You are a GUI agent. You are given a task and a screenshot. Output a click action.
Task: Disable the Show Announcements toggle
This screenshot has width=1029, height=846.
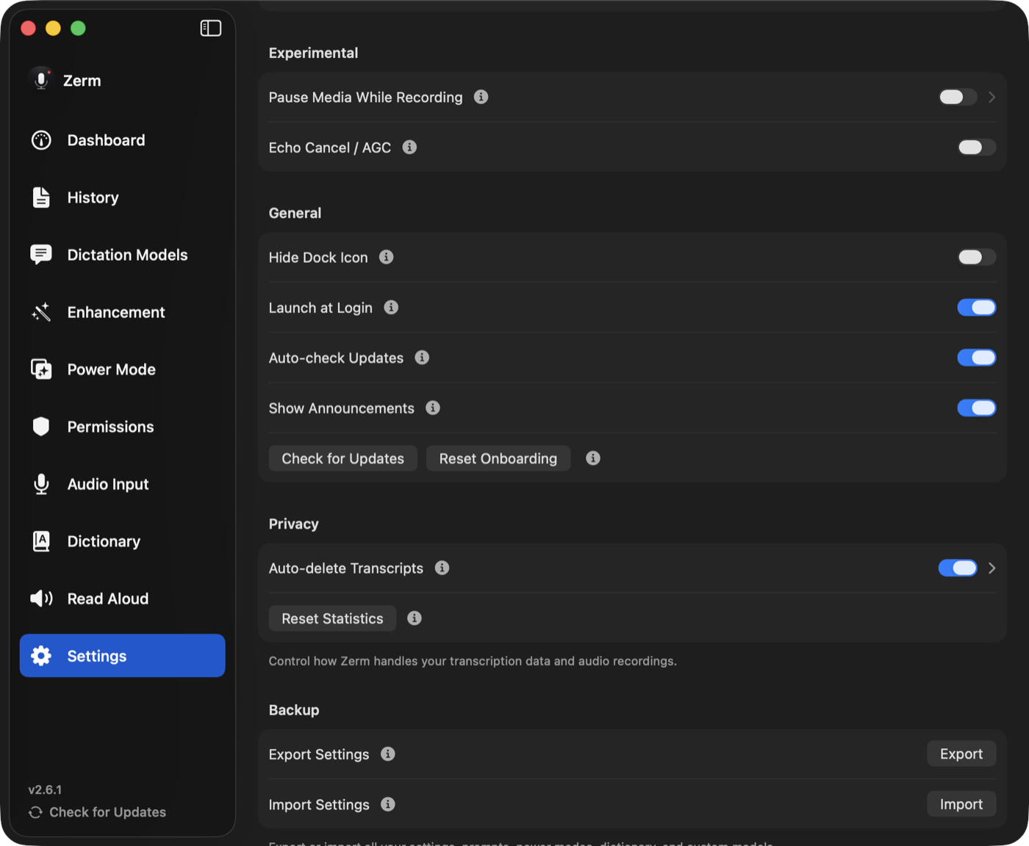pos(977,408)
